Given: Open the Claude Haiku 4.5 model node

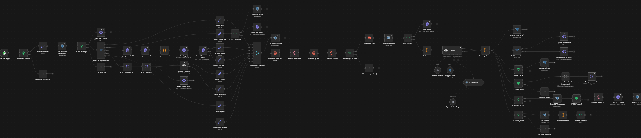Looking at the screenshot, I should point(438,70).
